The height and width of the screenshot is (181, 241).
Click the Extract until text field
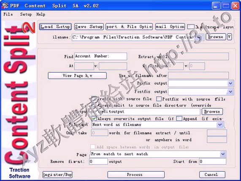pos(198,56)
